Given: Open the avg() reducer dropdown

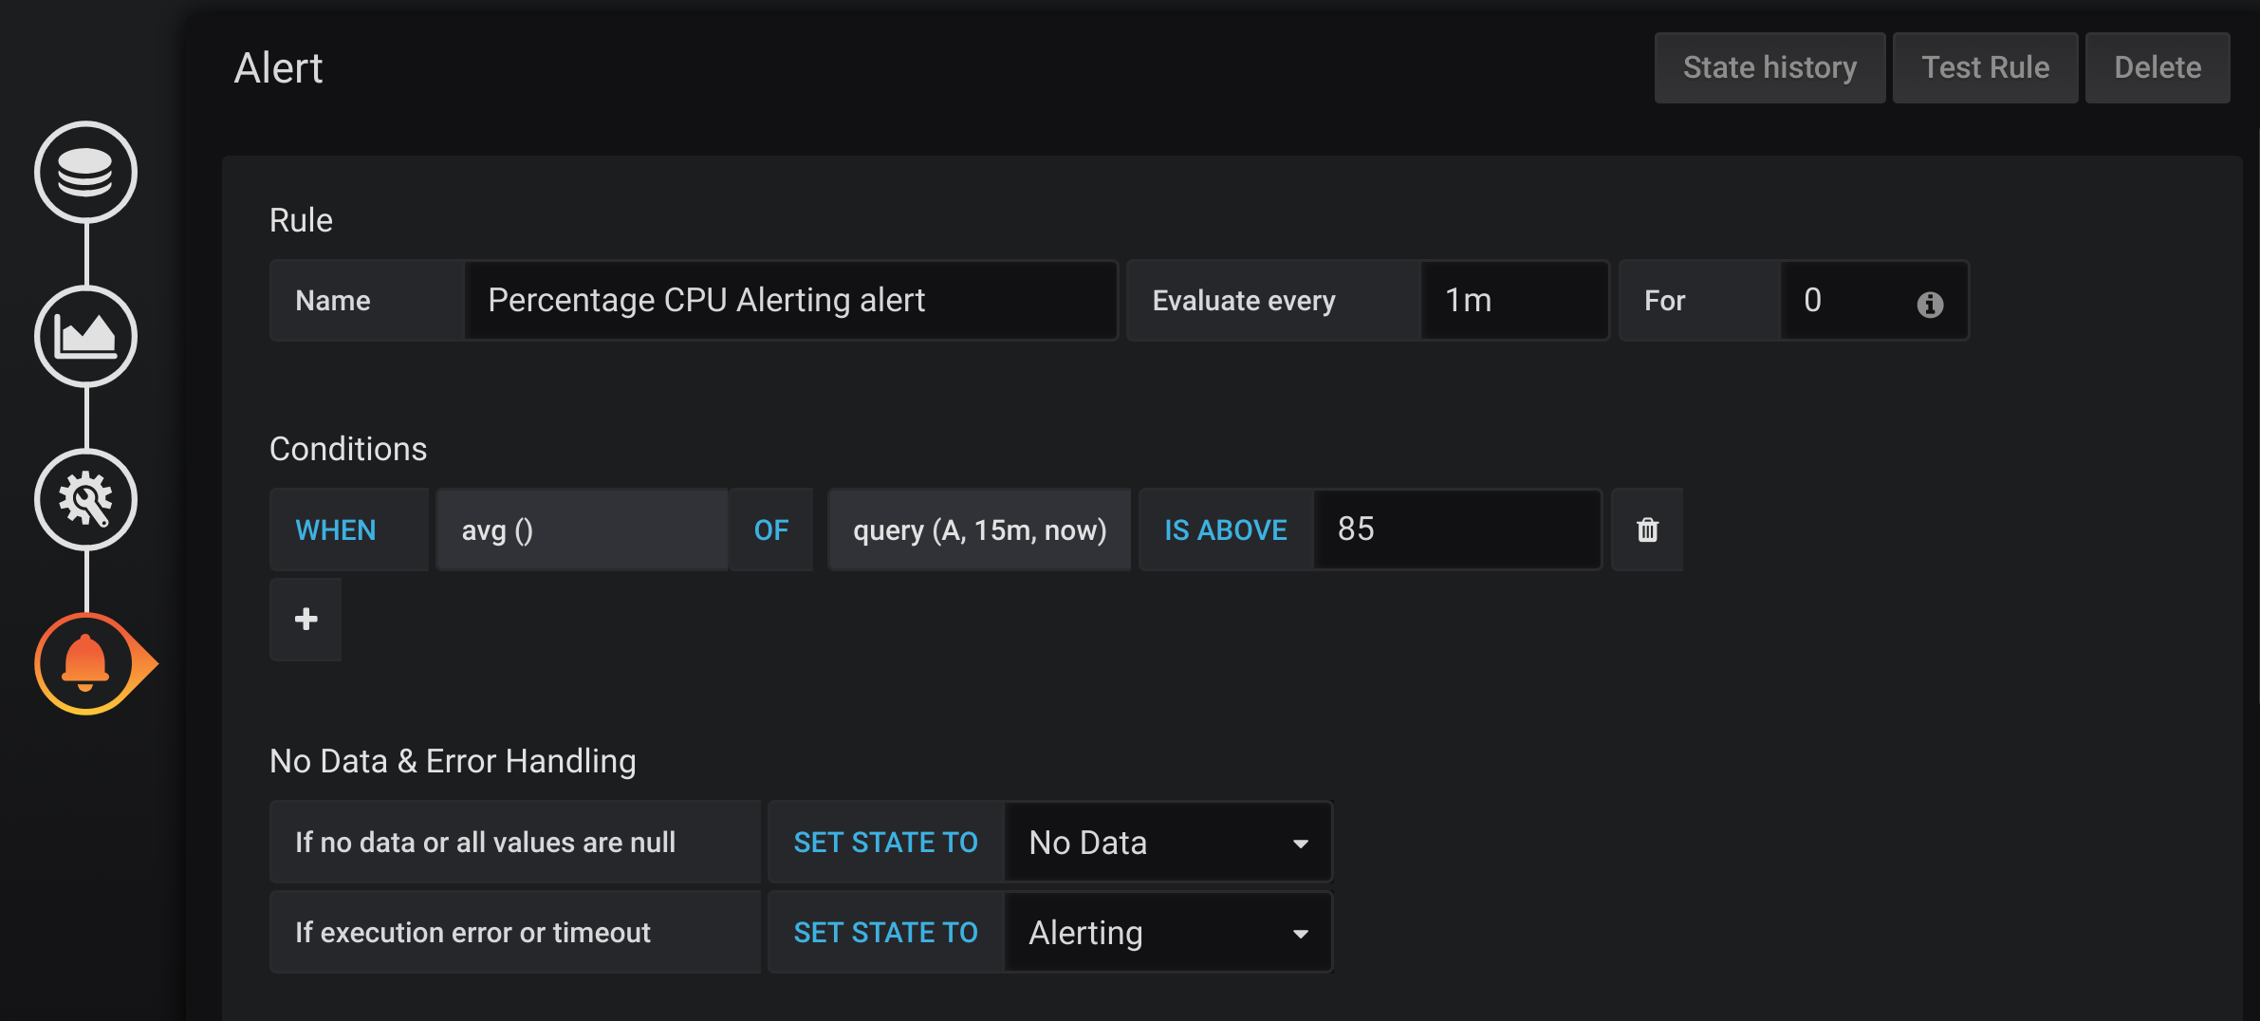Looking at the screenshot, I should coord(582,529).
